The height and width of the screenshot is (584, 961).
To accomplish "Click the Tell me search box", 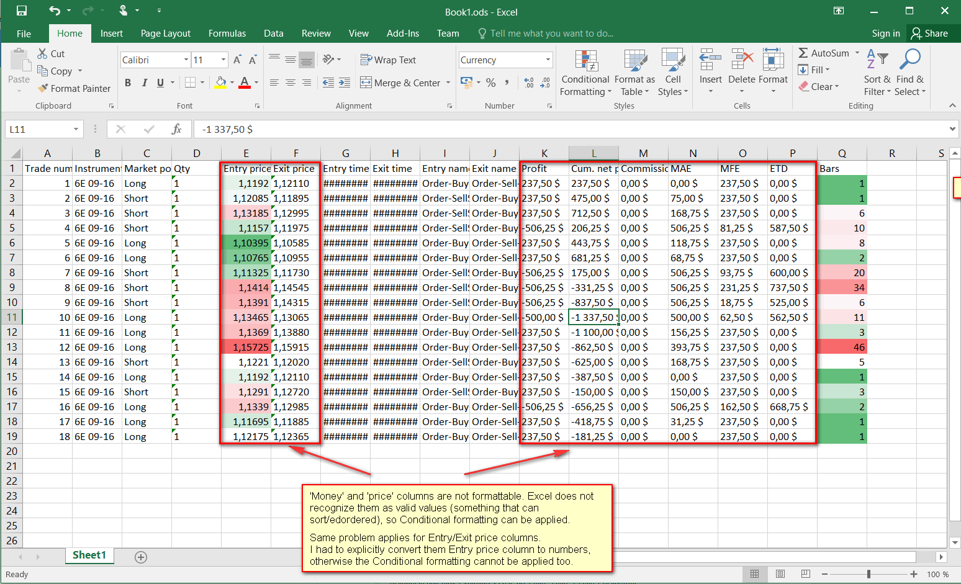I will (551, 34).
